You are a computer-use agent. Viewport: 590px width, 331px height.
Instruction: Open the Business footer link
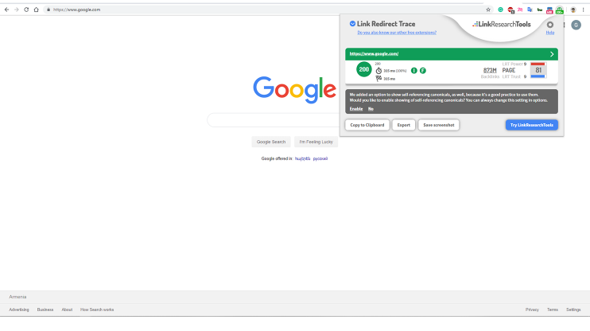45,310
